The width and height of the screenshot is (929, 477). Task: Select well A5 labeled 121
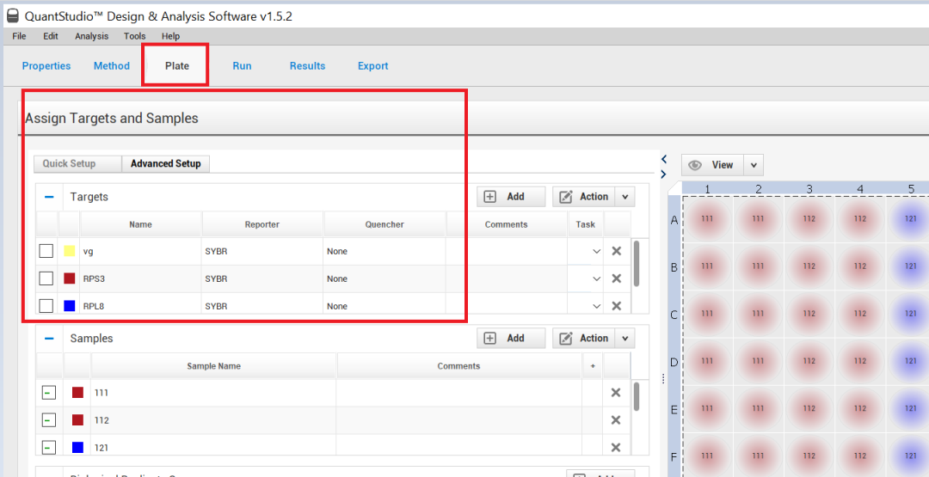click(x=911, y=219)
